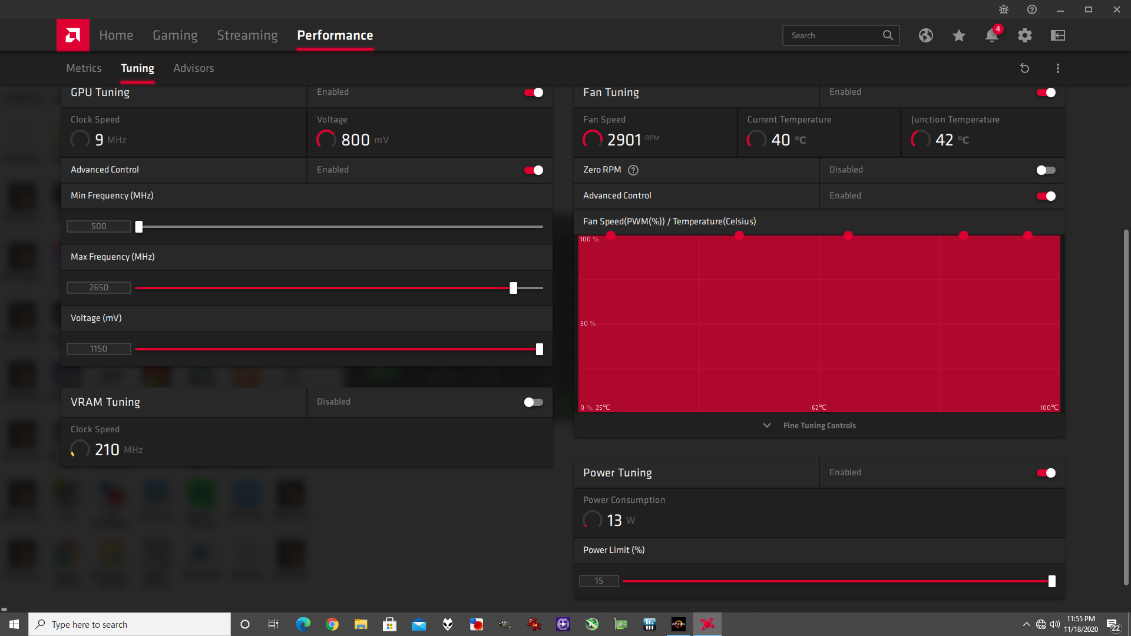Switch to the Metrics tab
1131x636 pixels.
point(84,68)
